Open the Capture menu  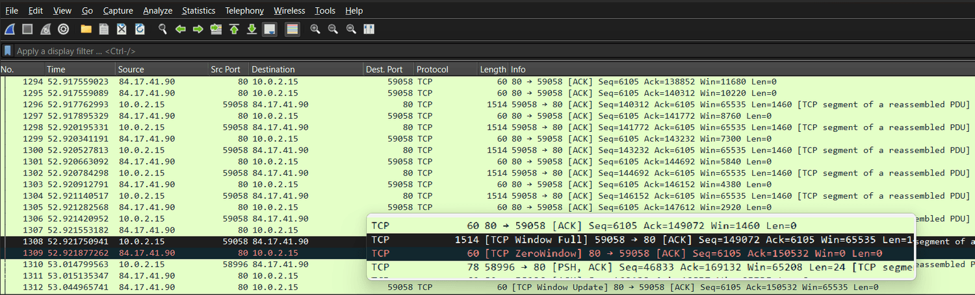(118, 10)
